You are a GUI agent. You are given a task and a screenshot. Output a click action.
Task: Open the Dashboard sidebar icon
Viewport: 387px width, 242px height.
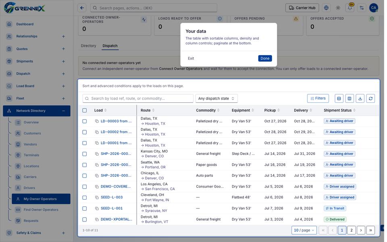coord(9,24)
